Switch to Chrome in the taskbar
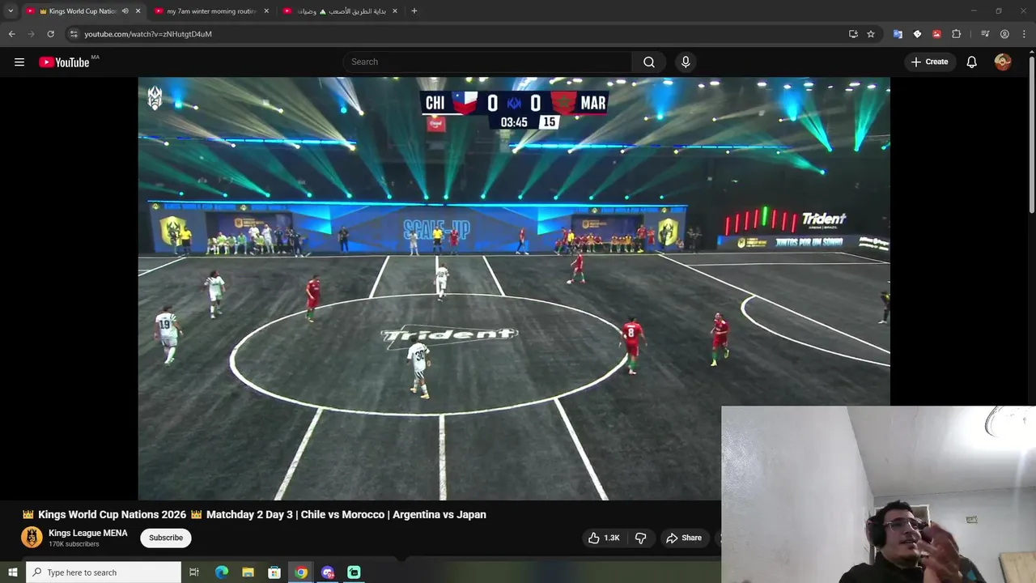 tap(301, 572)
